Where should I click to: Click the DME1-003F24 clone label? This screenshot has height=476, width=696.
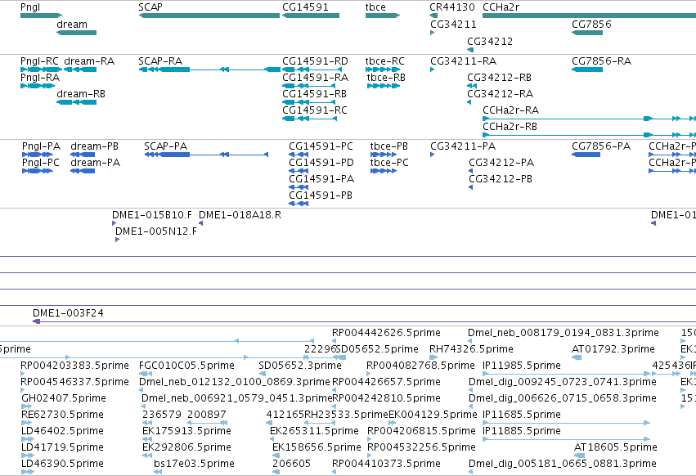pyautogui.click(x=68, y=313)
